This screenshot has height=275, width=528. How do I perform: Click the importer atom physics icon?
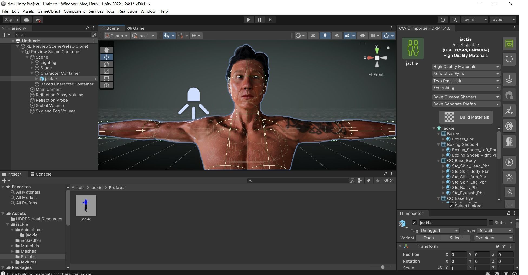point(509,126)
